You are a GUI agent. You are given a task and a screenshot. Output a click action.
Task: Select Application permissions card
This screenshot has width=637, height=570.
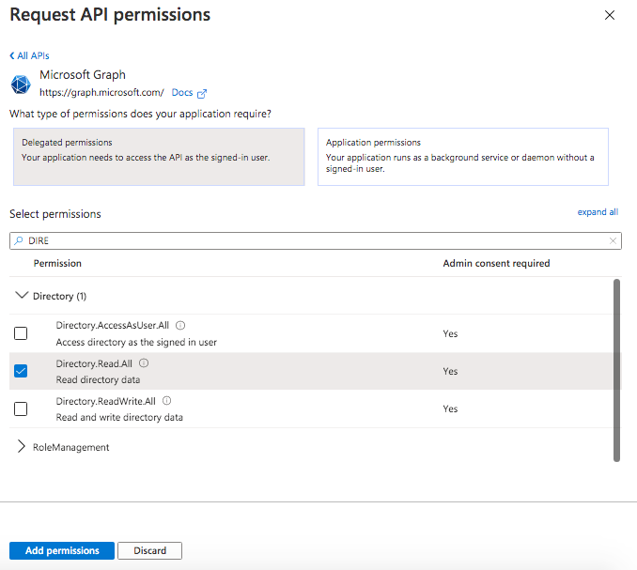463,157
